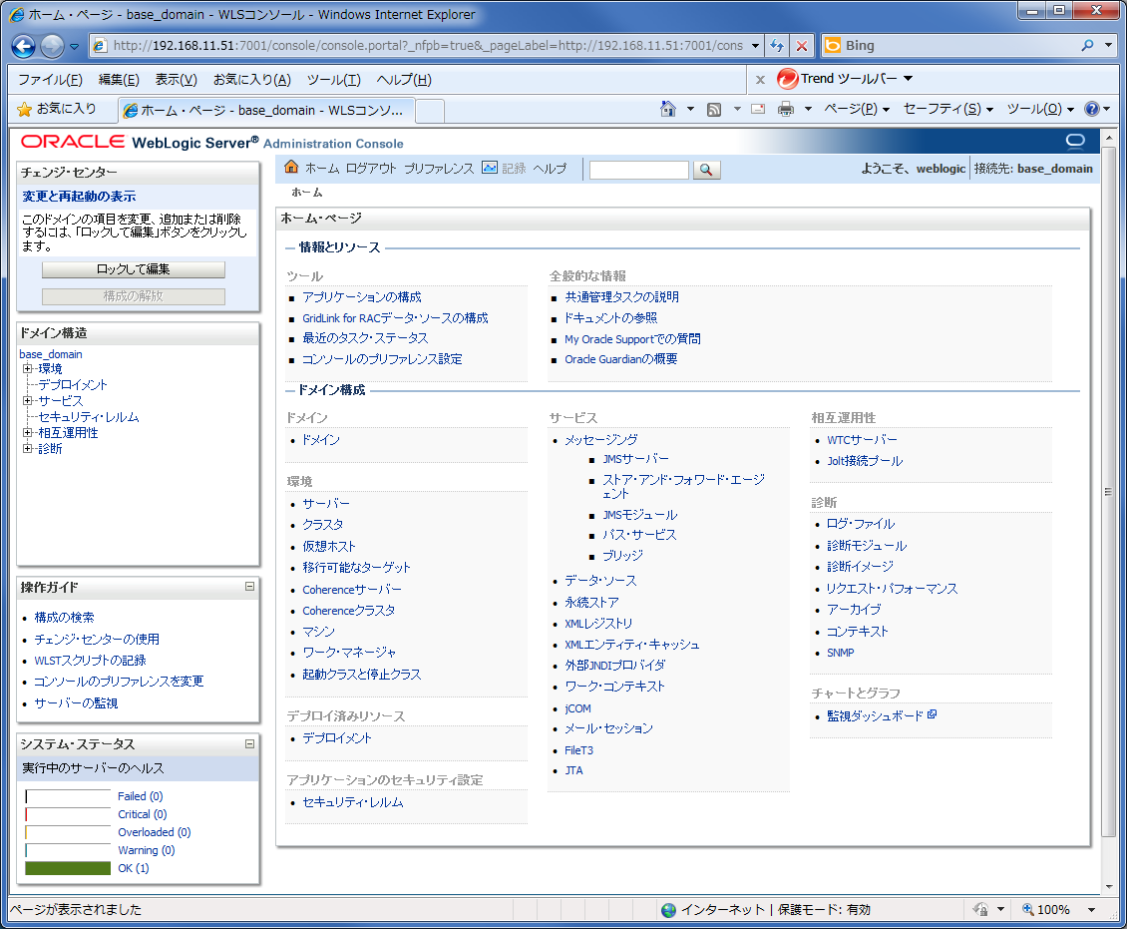Click the Trend toolbar logo icon
The height and width of the screenshot is (929, 1127).
[x=788, y=79]
